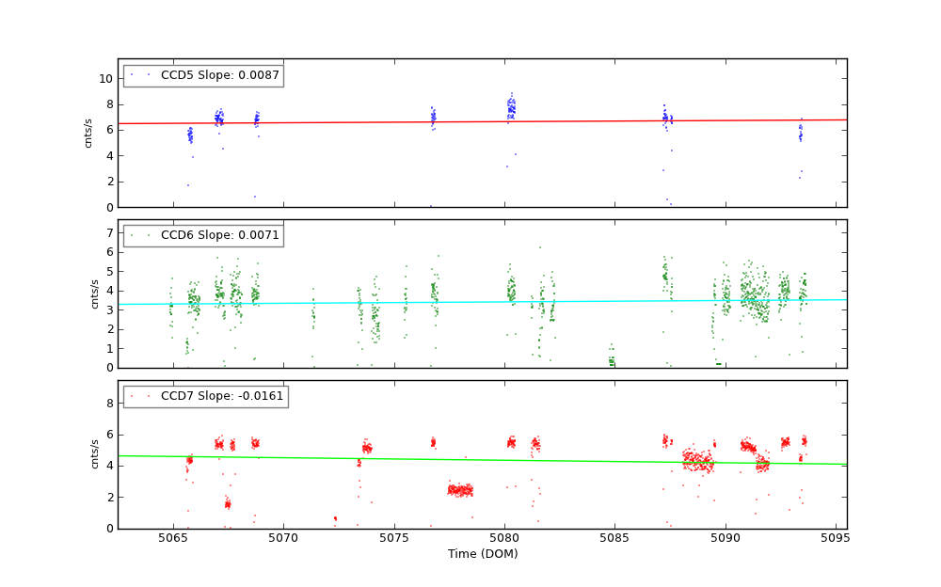This screenshot has height=587, width=941.
Task: Click the 7 tick label on CCD6 y-axis
Action: pos(109,232)
